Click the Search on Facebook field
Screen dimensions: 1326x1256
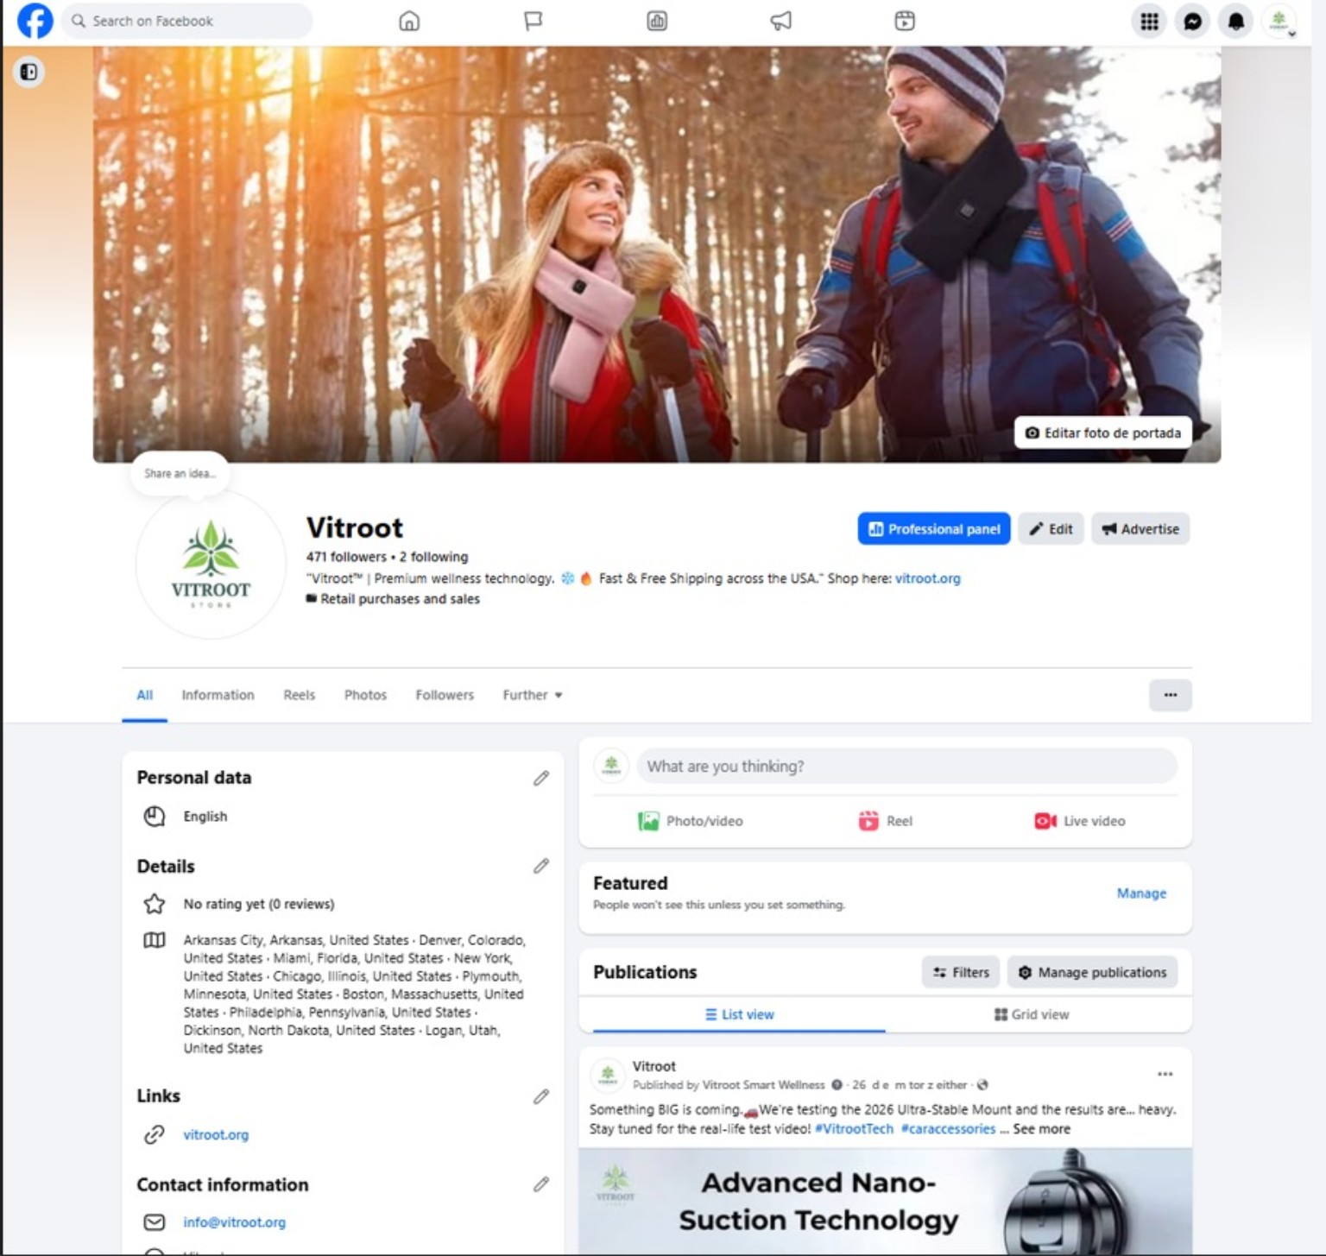pos(186,21)
